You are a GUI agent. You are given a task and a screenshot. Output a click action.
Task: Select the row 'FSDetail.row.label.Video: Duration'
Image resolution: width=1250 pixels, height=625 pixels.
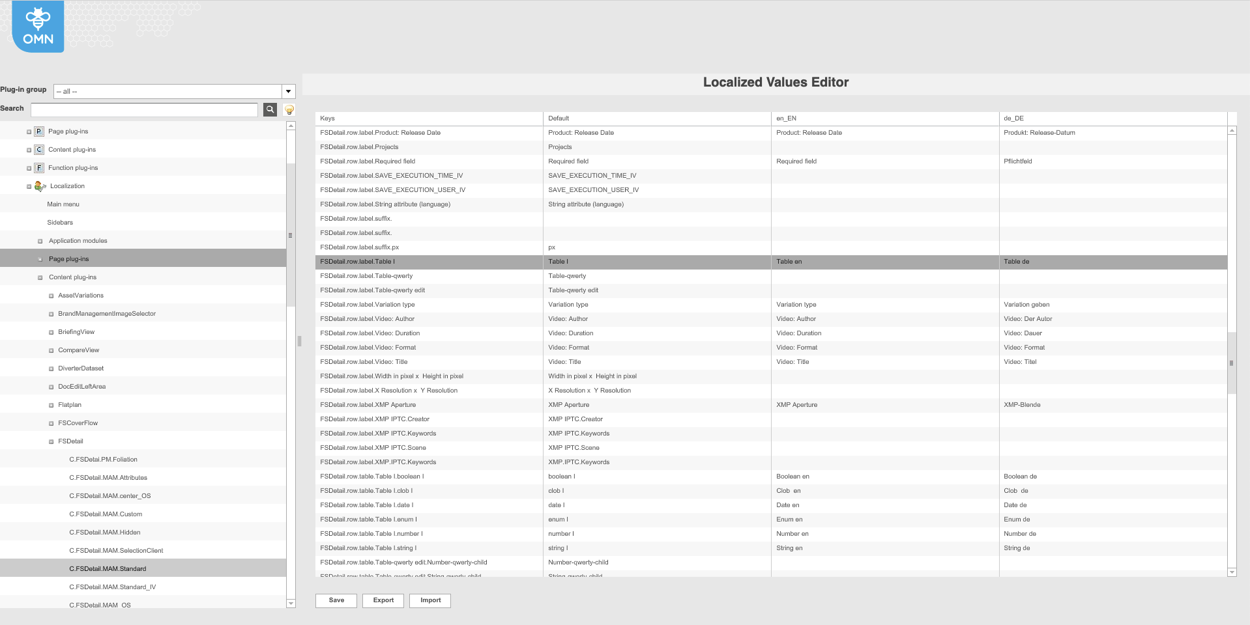391,333
